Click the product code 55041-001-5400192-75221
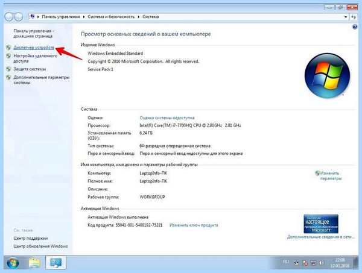Viewport: 362px width, 273px height. pos(139,225)
